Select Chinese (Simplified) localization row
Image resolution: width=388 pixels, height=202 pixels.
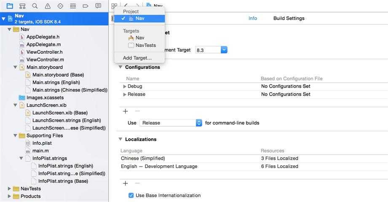click(254, 159)
